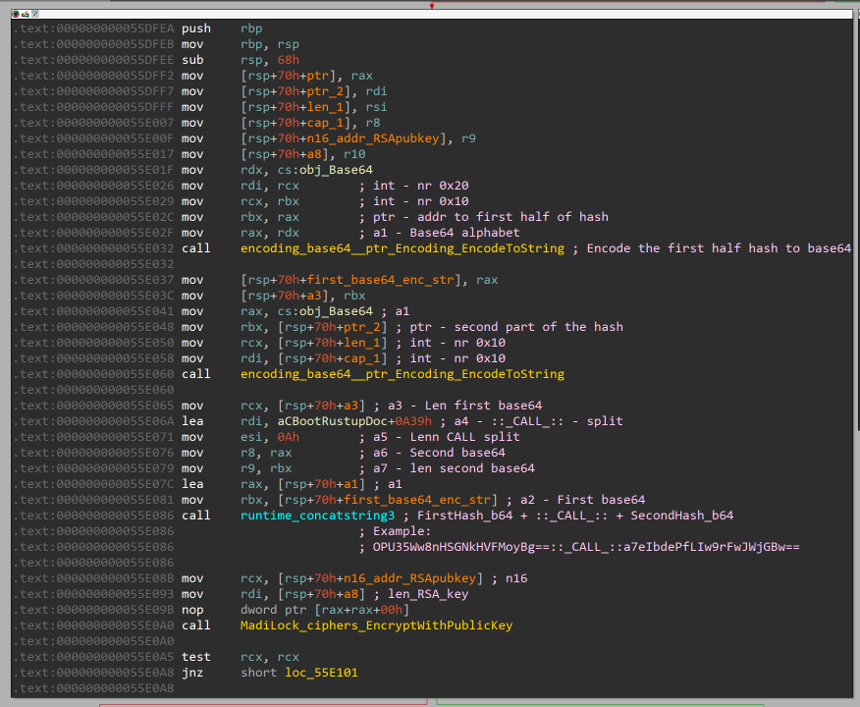This screenshot has width=860, height=707.
Task: Click 'int - nr 0x10' comment at 55E050
Action: point(457,343)
